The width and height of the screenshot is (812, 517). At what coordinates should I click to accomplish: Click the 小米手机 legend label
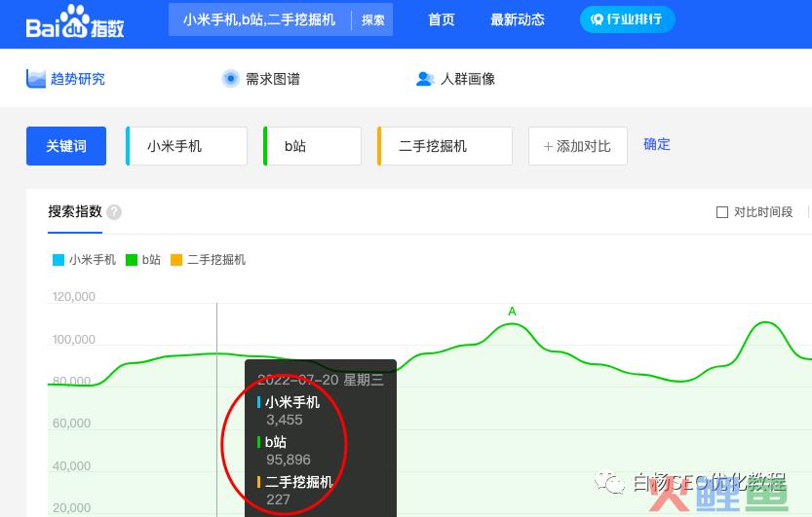[x=93, y=260]
